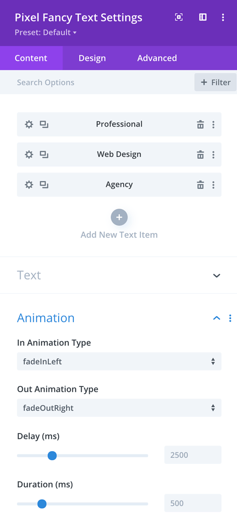This screenshot has height=530, width=237.
Task: Duplicate the Web Design text item
Action: click(x=44, y=154)
